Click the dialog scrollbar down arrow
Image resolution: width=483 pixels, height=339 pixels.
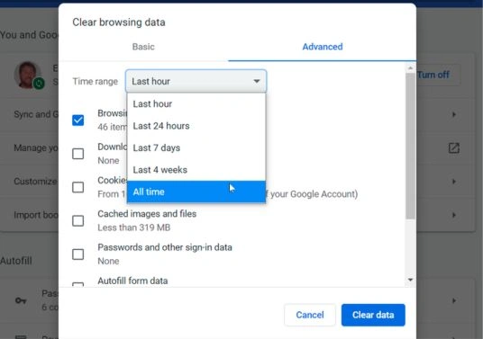[410, 280]
